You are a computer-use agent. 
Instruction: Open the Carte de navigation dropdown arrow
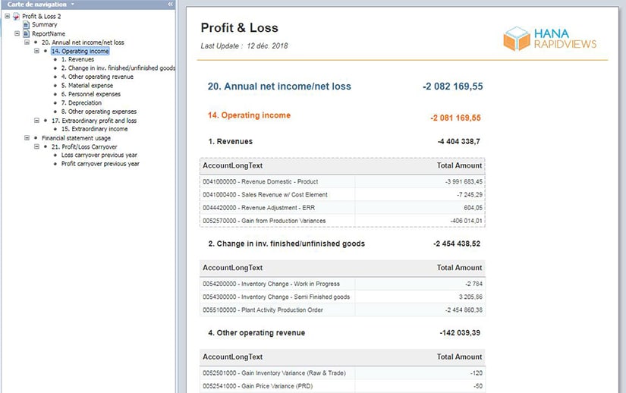73,4
